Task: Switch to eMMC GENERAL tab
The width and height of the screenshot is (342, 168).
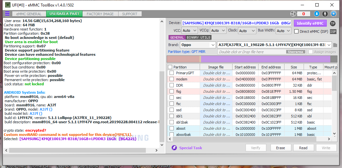Action: coord(29,14)
